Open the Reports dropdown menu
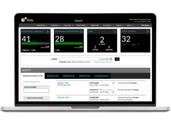 pyautogui.click(x=120, y=25)
